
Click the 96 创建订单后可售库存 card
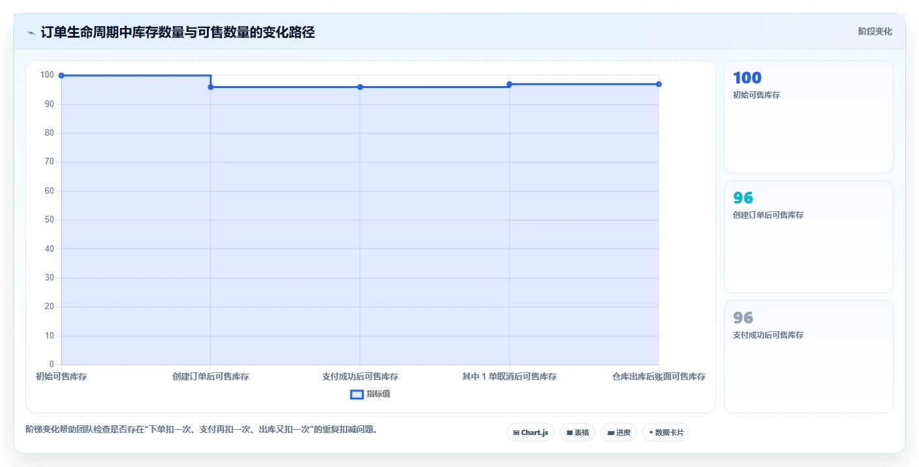coord(808,237)
